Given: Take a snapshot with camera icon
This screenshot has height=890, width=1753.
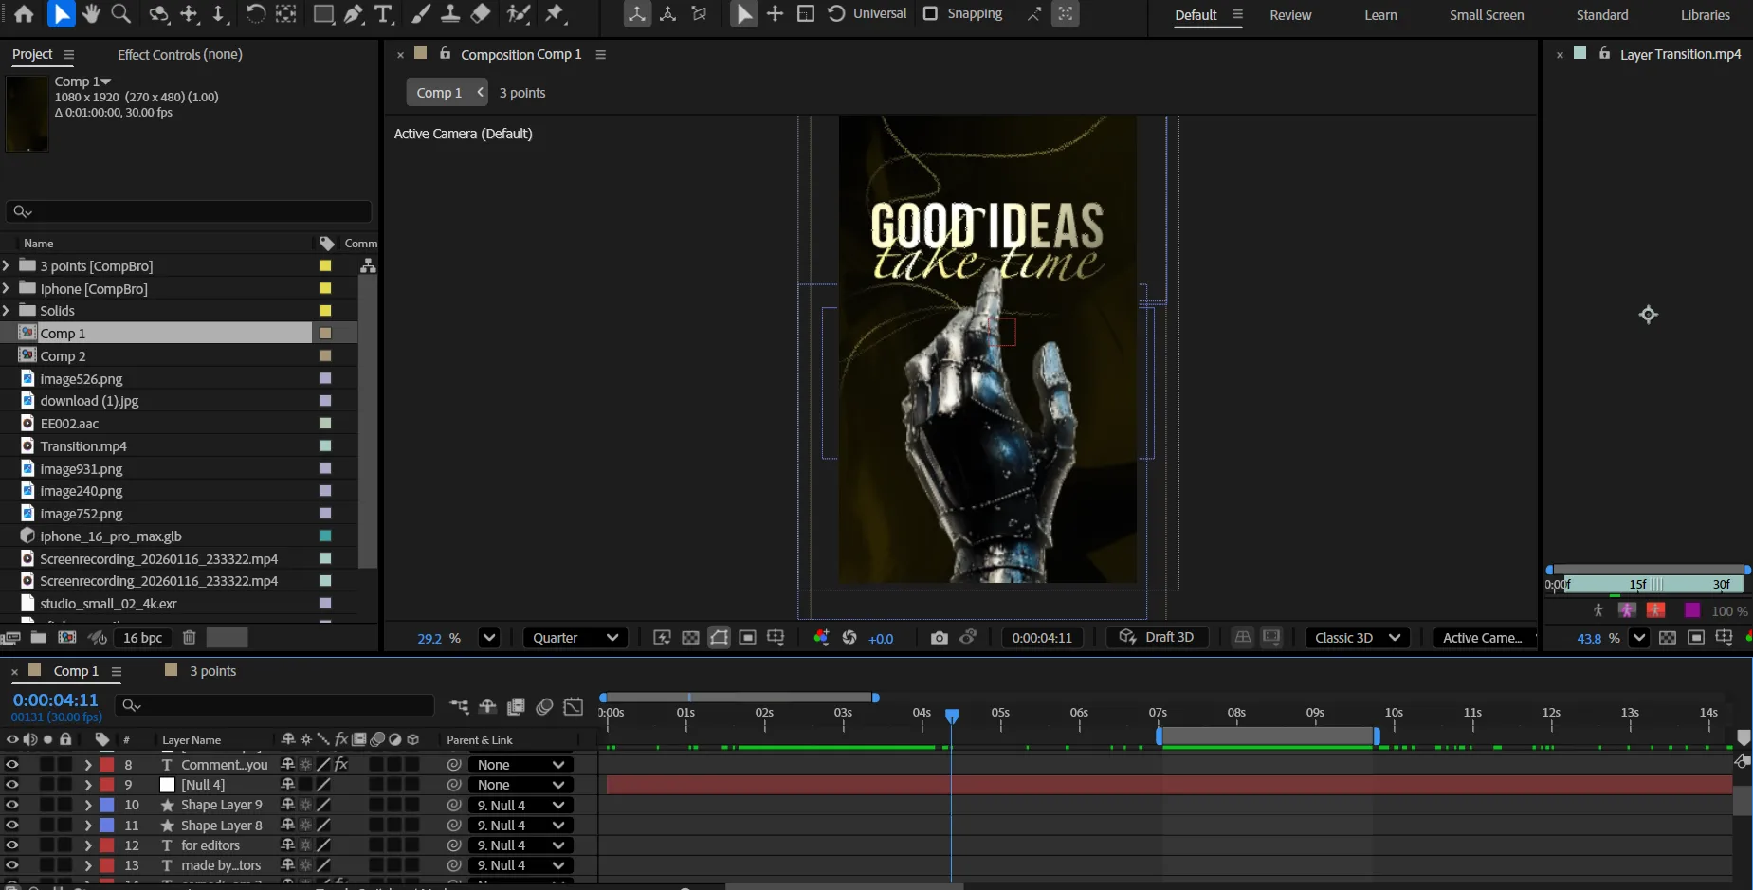Looking at the screenshot, I should [x=939, y=638].
